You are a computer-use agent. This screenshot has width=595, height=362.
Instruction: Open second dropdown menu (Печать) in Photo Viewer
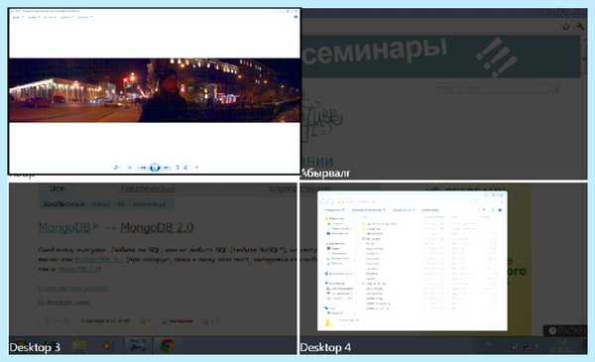click(34, 17)
